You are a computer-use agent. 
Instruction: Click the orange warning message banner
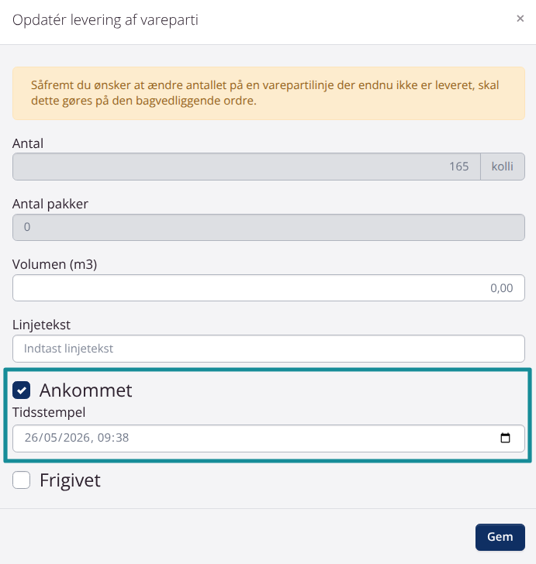[268, 93]
